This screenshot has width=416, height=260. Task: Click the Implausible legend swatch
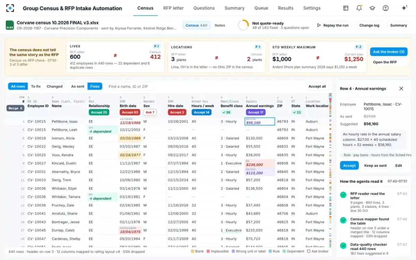(x=208, y=251)
